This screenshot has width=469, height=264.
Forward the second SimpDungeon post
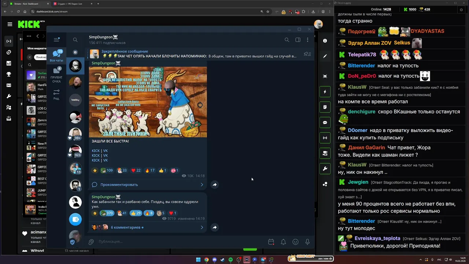[x=215, y=227]
